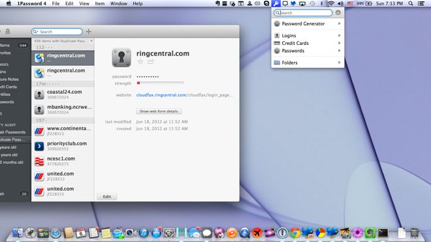Open search options magnifier dropdown in main window

35,31
